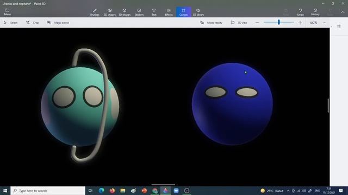The image size is (348, 195).
Task: Click the taskbar search box
Action: click(48, 191)
